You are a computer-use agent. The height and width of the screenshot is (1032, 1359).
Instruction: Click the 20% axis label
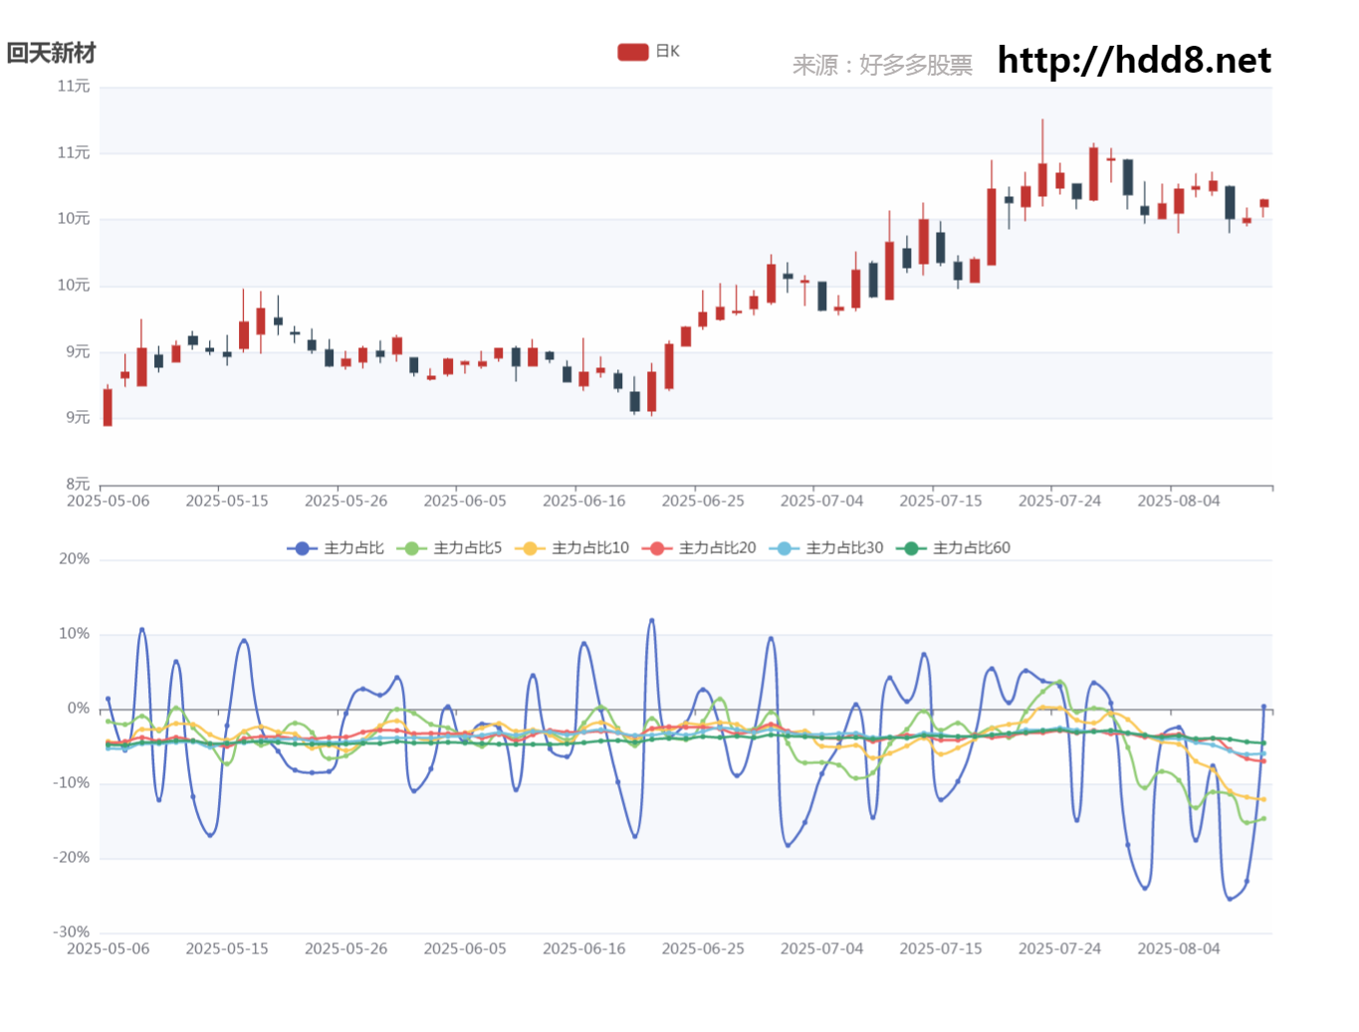pyautogui.click(x=75, y=559)
